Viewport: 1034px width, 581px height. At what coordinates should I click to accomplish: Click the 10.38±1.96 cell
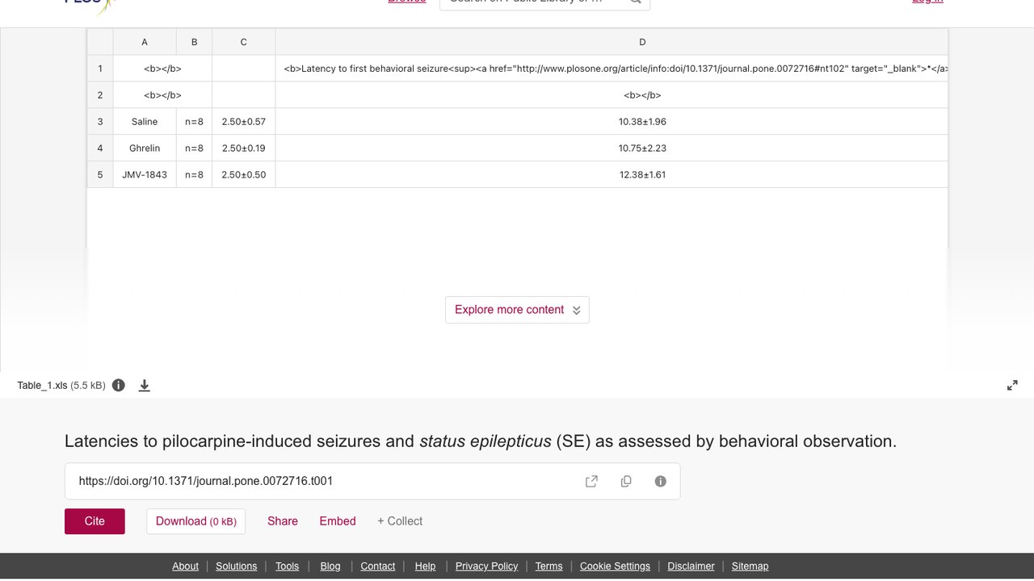(x=612, y=122)
